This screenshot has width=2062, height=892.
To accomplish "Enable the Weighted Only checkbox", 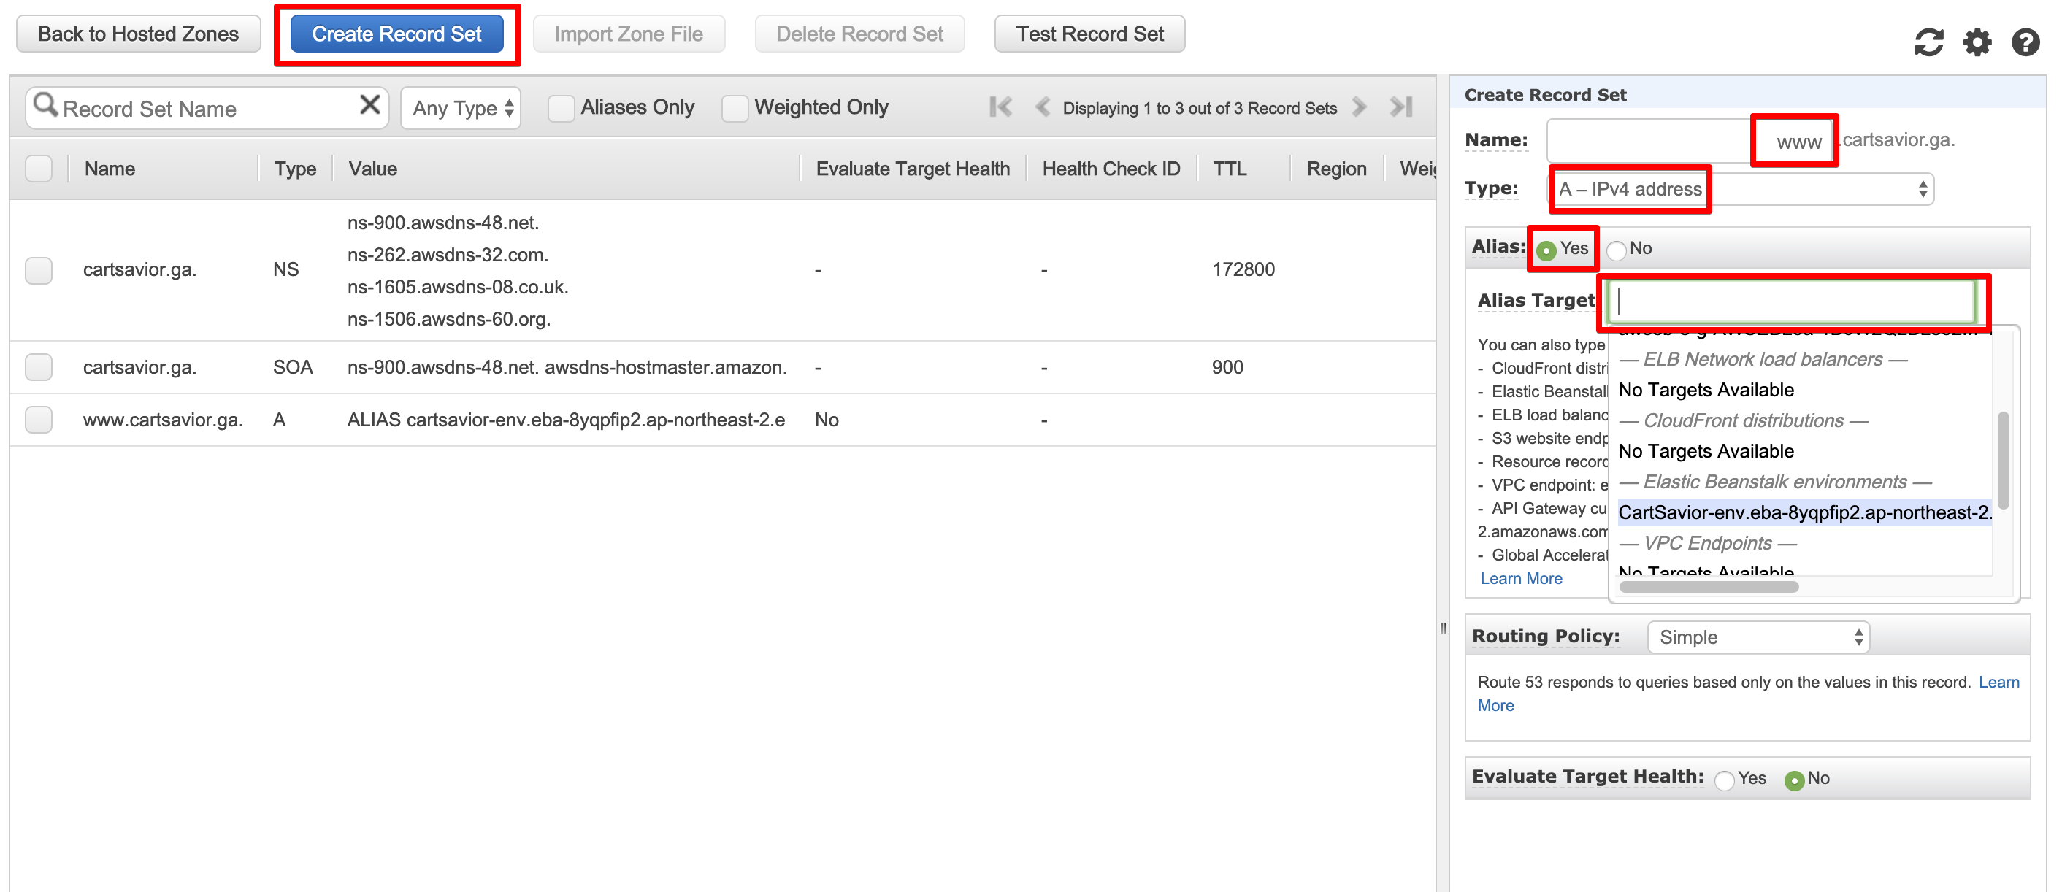I will tap(735, 108).
